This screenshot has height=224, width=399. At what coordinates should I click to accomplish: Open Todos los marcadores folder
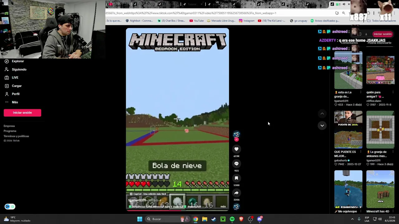[x=382, y=21]
